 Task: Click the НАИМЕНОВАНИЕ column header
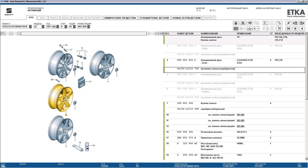coord(209,34)
